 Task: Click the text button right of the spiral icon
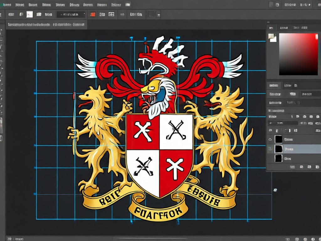coord(136,14)
